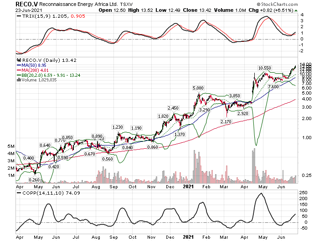Click the 0.850 price annotation
Screen dimensions: 319x241
[67, 138]
